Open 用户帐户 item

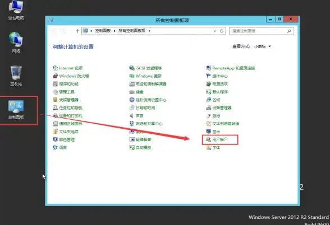[x=217, y=139]
